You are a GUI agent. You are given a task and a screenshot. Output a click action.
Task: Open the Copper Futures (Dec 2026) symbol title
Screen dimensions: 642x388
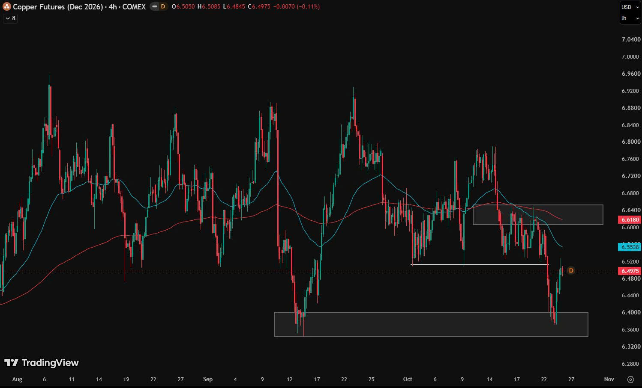point(79,6)
